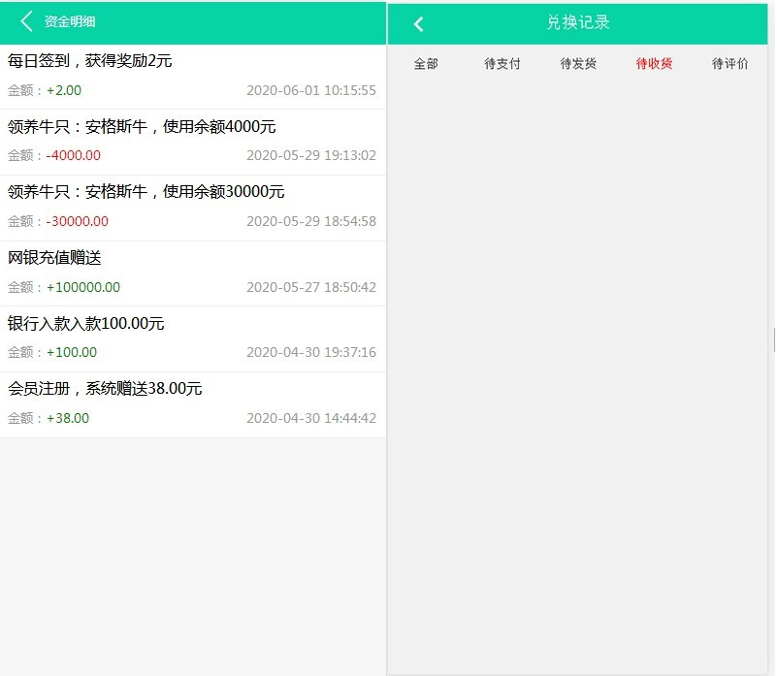Click the 资金明细 page title
777x676 pixels.
tap(70, 22)
